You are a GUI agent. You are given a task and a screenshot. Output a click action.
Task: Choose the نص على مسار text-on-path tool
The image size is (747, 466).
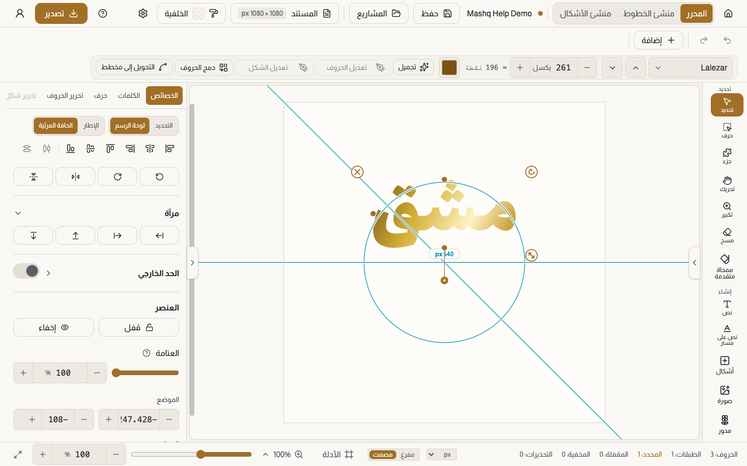point(727,335)
